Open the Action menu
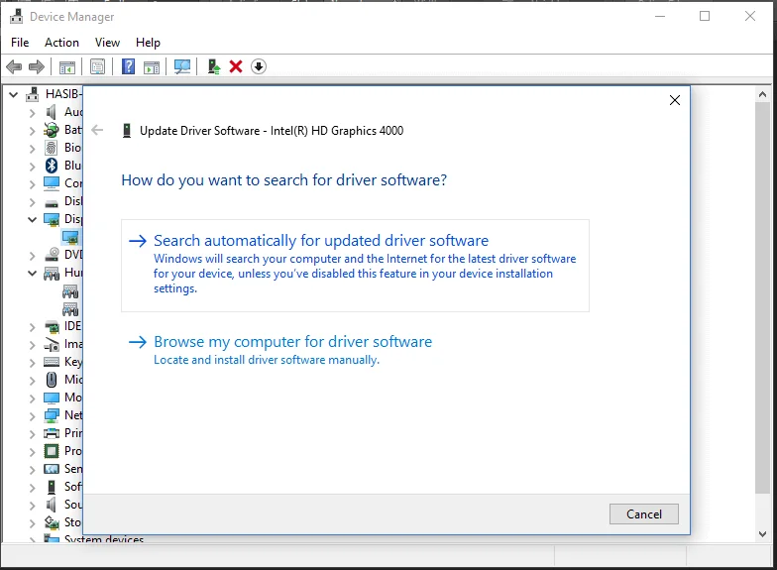Image resolution: width=777 pixels, height=570 pixels. [x=61, y=43]
